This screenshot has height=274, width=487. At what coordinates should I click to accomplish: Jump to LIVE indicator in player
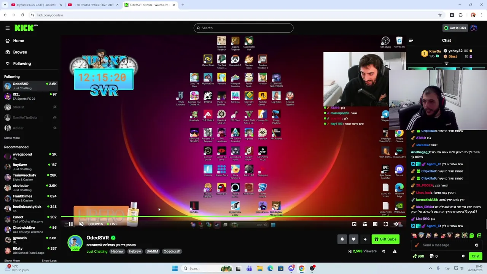(111, 224)
